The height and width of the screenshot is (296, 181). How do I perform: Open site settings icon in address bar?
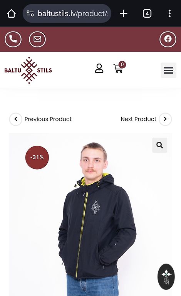(x=30, y=13)
